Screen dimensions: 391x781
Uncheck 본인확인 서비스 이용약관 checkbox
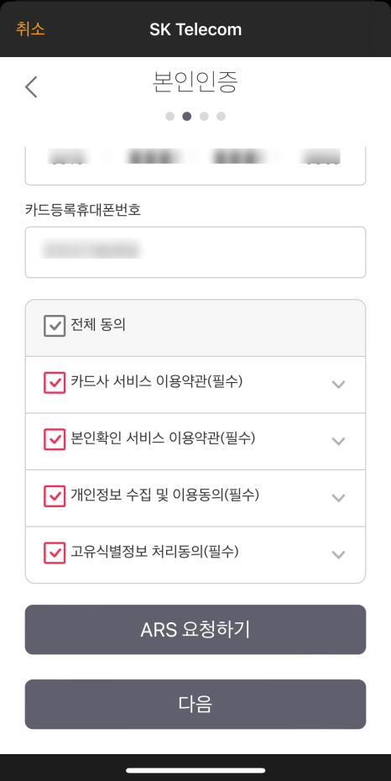(x=55, y=439)
